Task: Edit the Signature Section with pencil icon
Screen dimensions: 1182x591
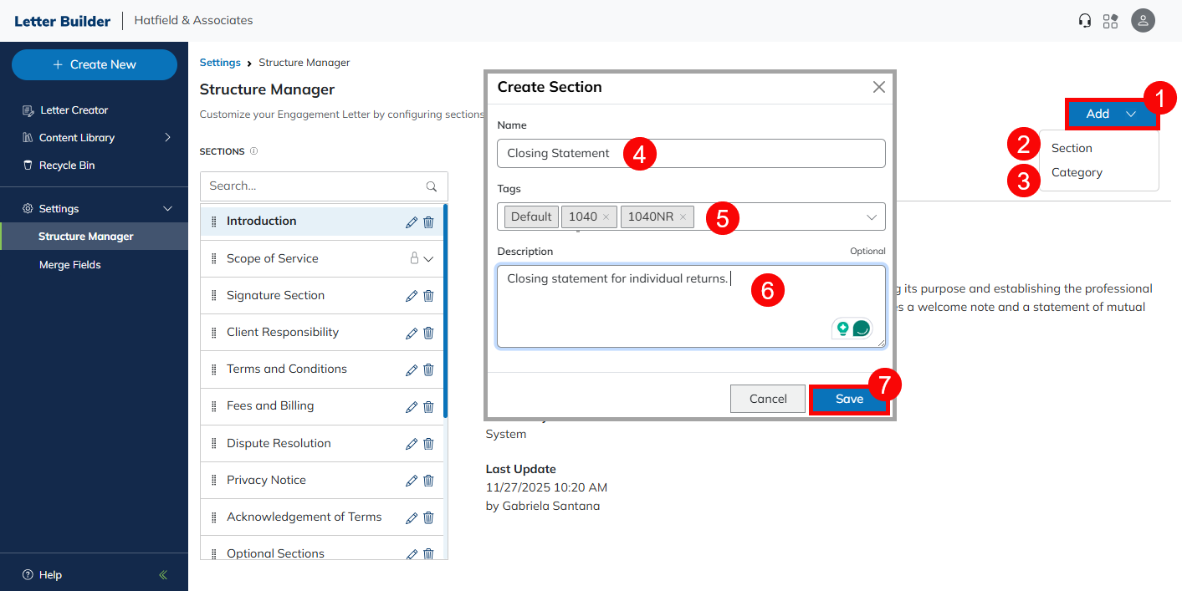Action: point(411,296)
